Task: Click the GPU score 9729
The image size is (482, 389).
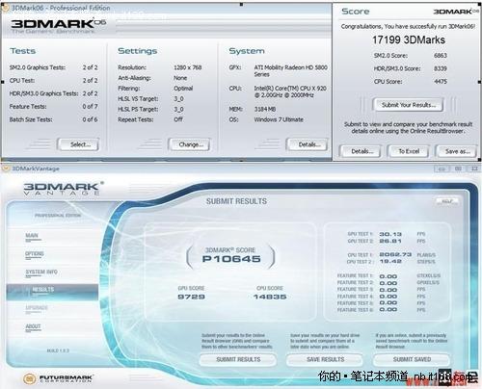Action: [191, 297]
